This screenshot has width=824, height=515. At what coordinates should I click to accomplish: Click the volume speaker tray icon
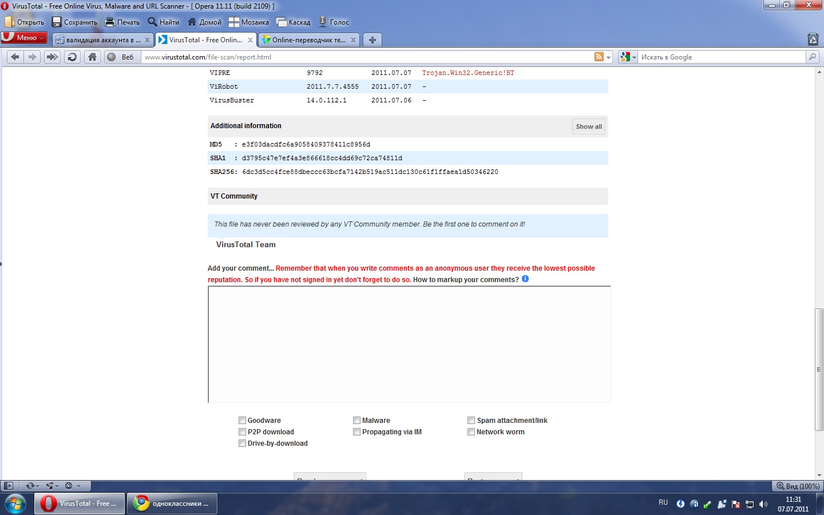point(763,504)
